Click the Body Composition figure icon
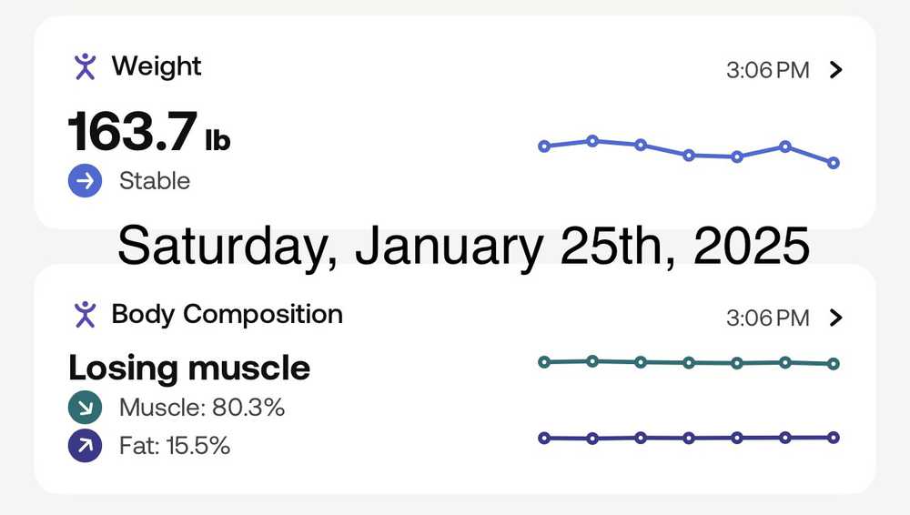Viewport: 910px width, 515px height. coord(85,315)
